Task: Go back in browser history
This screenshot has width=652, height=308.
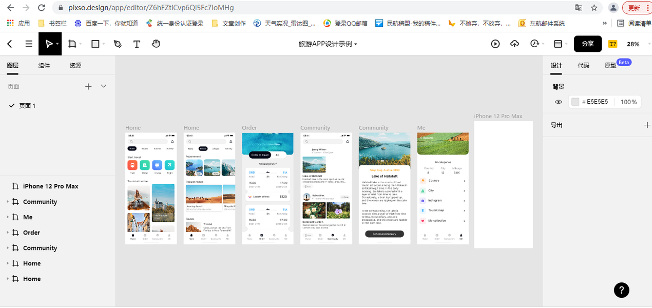Action: pyautogui.click(x=10, y=8)
